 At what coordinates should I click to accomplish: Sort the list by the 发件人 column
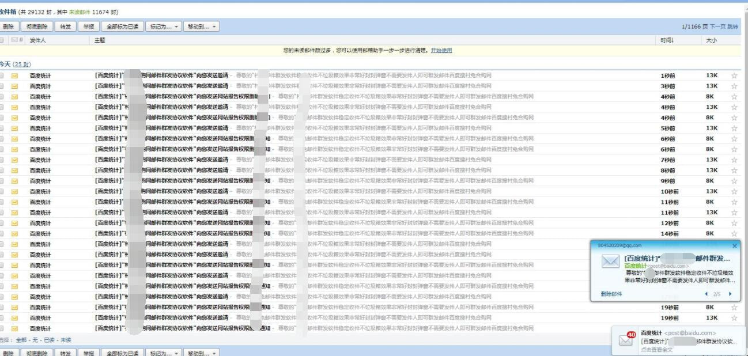(37, 40)
